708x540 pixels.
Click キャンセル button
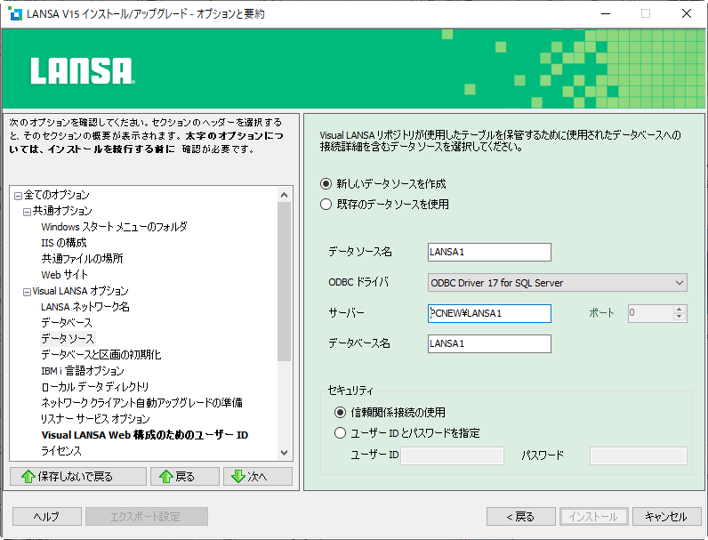point(666,517)
